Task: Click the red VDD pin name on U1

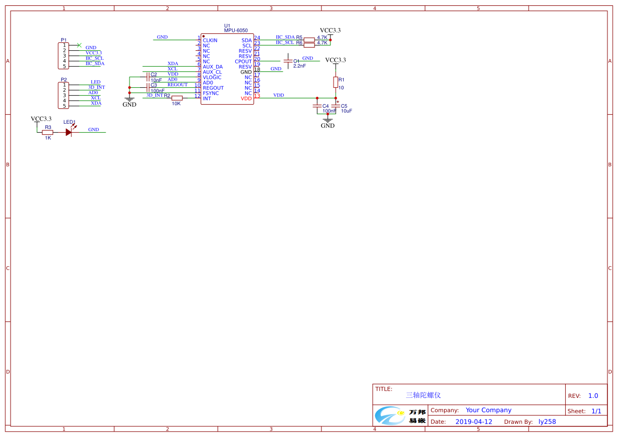Action: (246, 98)
